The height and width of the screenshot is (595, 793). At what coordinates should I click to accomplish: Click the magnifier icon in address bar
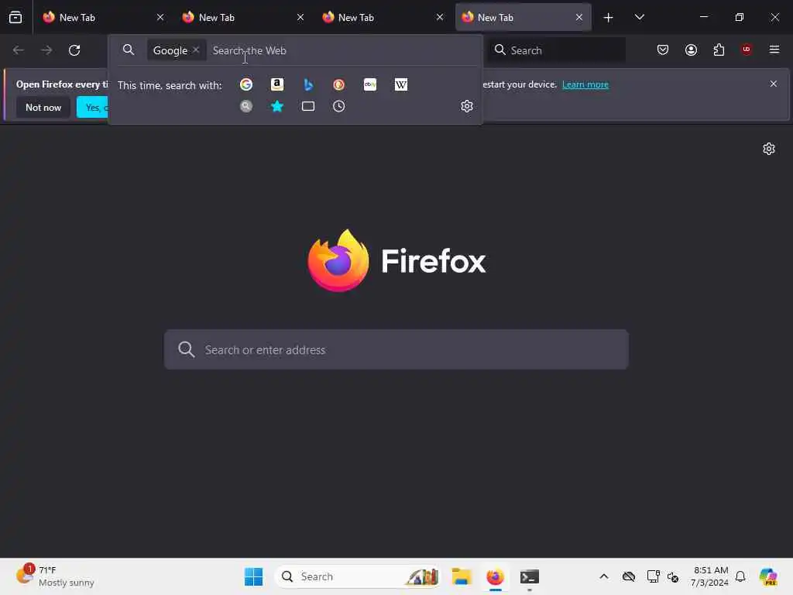[x=129, y=50]
